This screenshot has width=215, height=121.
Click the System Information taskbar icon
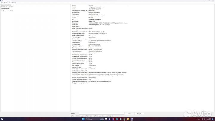click(x=132, y=119)
